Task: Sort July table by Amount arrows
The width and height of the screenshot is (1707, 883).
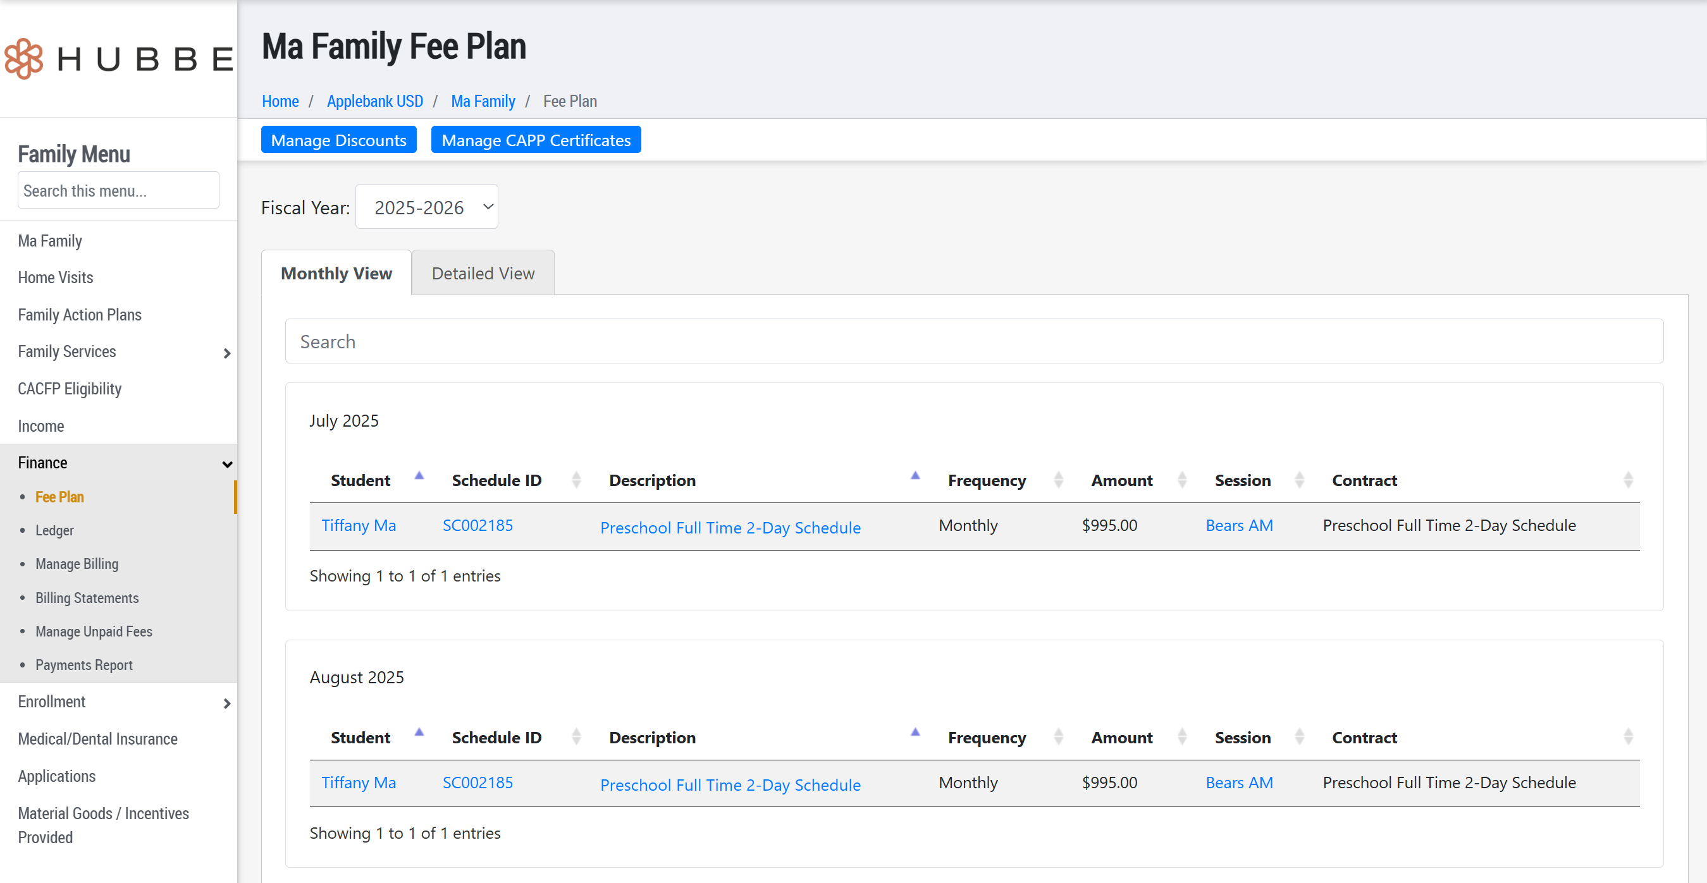Action: click(1181, 480)
